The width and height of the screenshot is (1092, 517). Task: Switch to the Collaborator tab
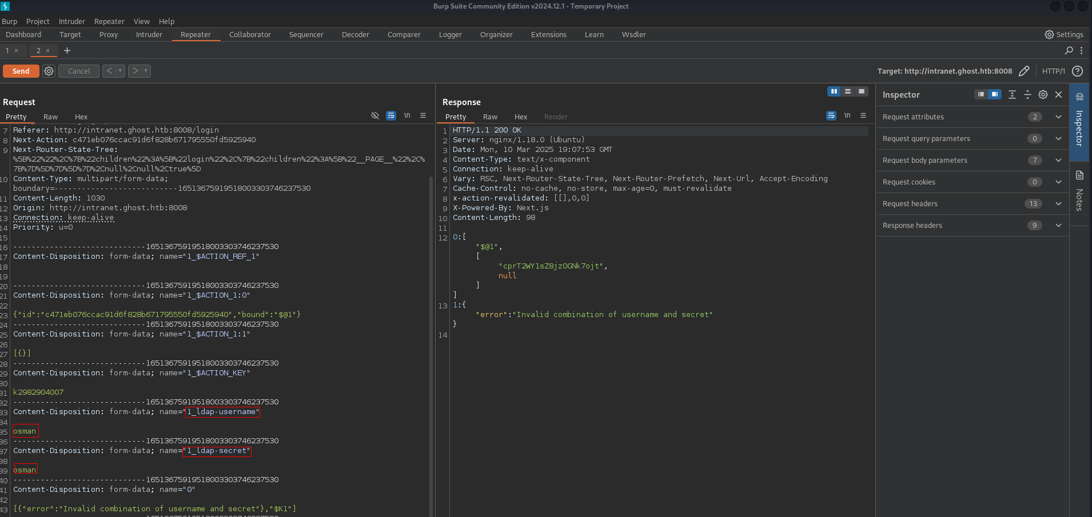pyautogui.click(x=250, y=35)
